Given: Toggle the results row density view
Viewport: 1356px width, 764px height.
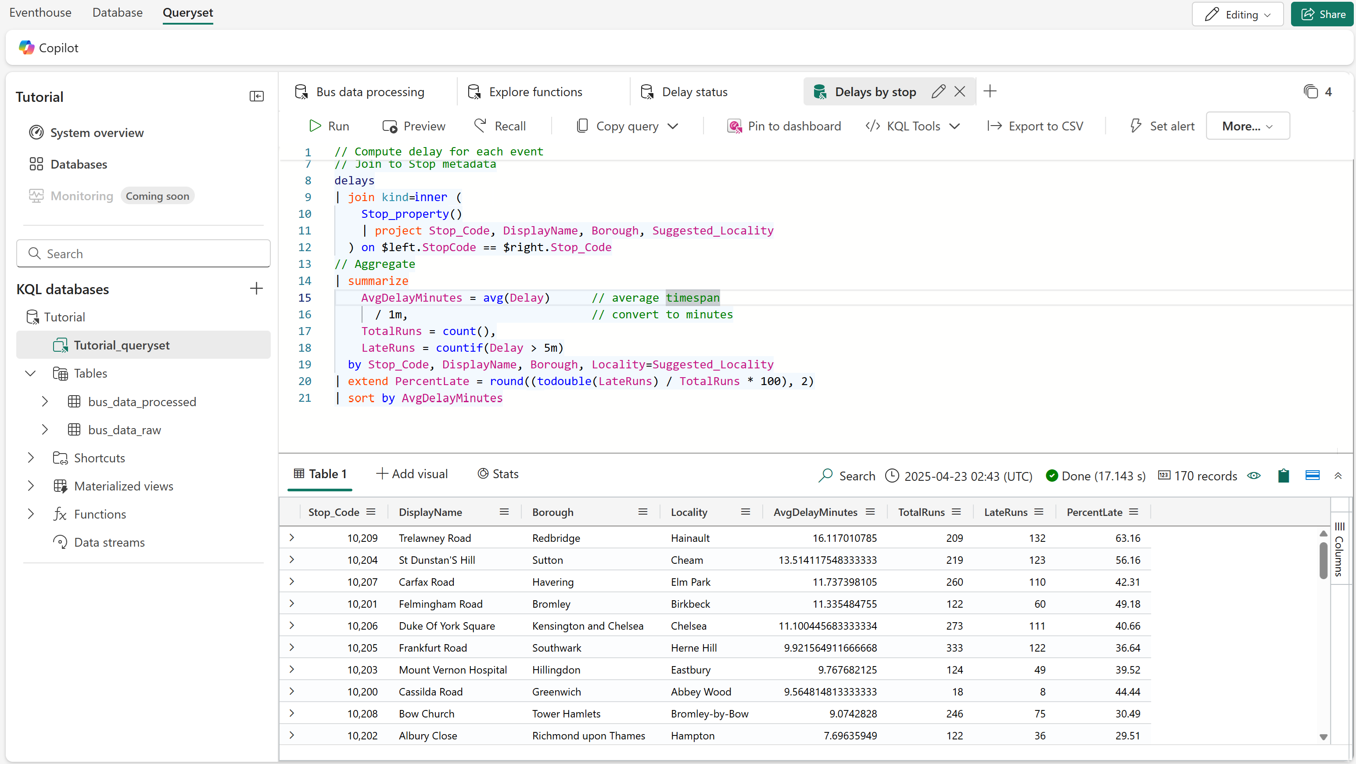Looking at the screenshot, I should (1312, 476).
